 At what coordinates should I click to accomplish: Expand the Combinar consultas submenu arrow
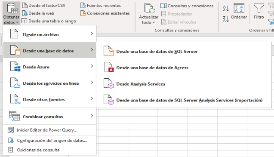pyautogui.click(x=92, y=116)
